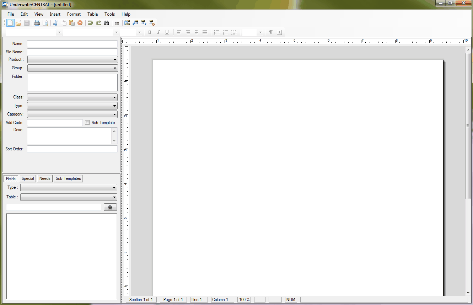Screen dimensions: 473x305
Task: Open the Edit menu
Action: (24, 14)
